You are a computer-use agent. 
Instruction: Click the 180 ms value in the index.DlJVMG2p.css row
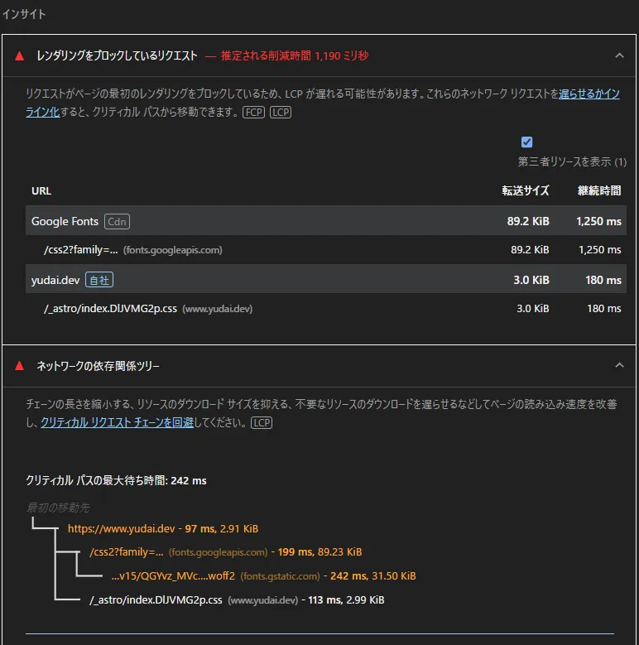click(603, 309)
